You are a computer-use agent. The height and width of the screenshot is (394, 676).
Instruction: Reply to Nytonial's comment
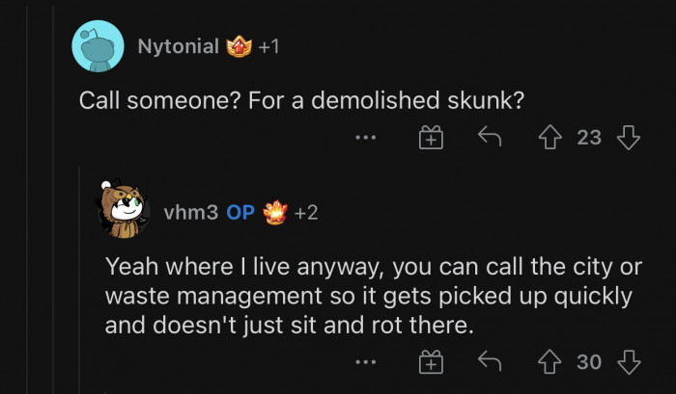coord(490,138)
